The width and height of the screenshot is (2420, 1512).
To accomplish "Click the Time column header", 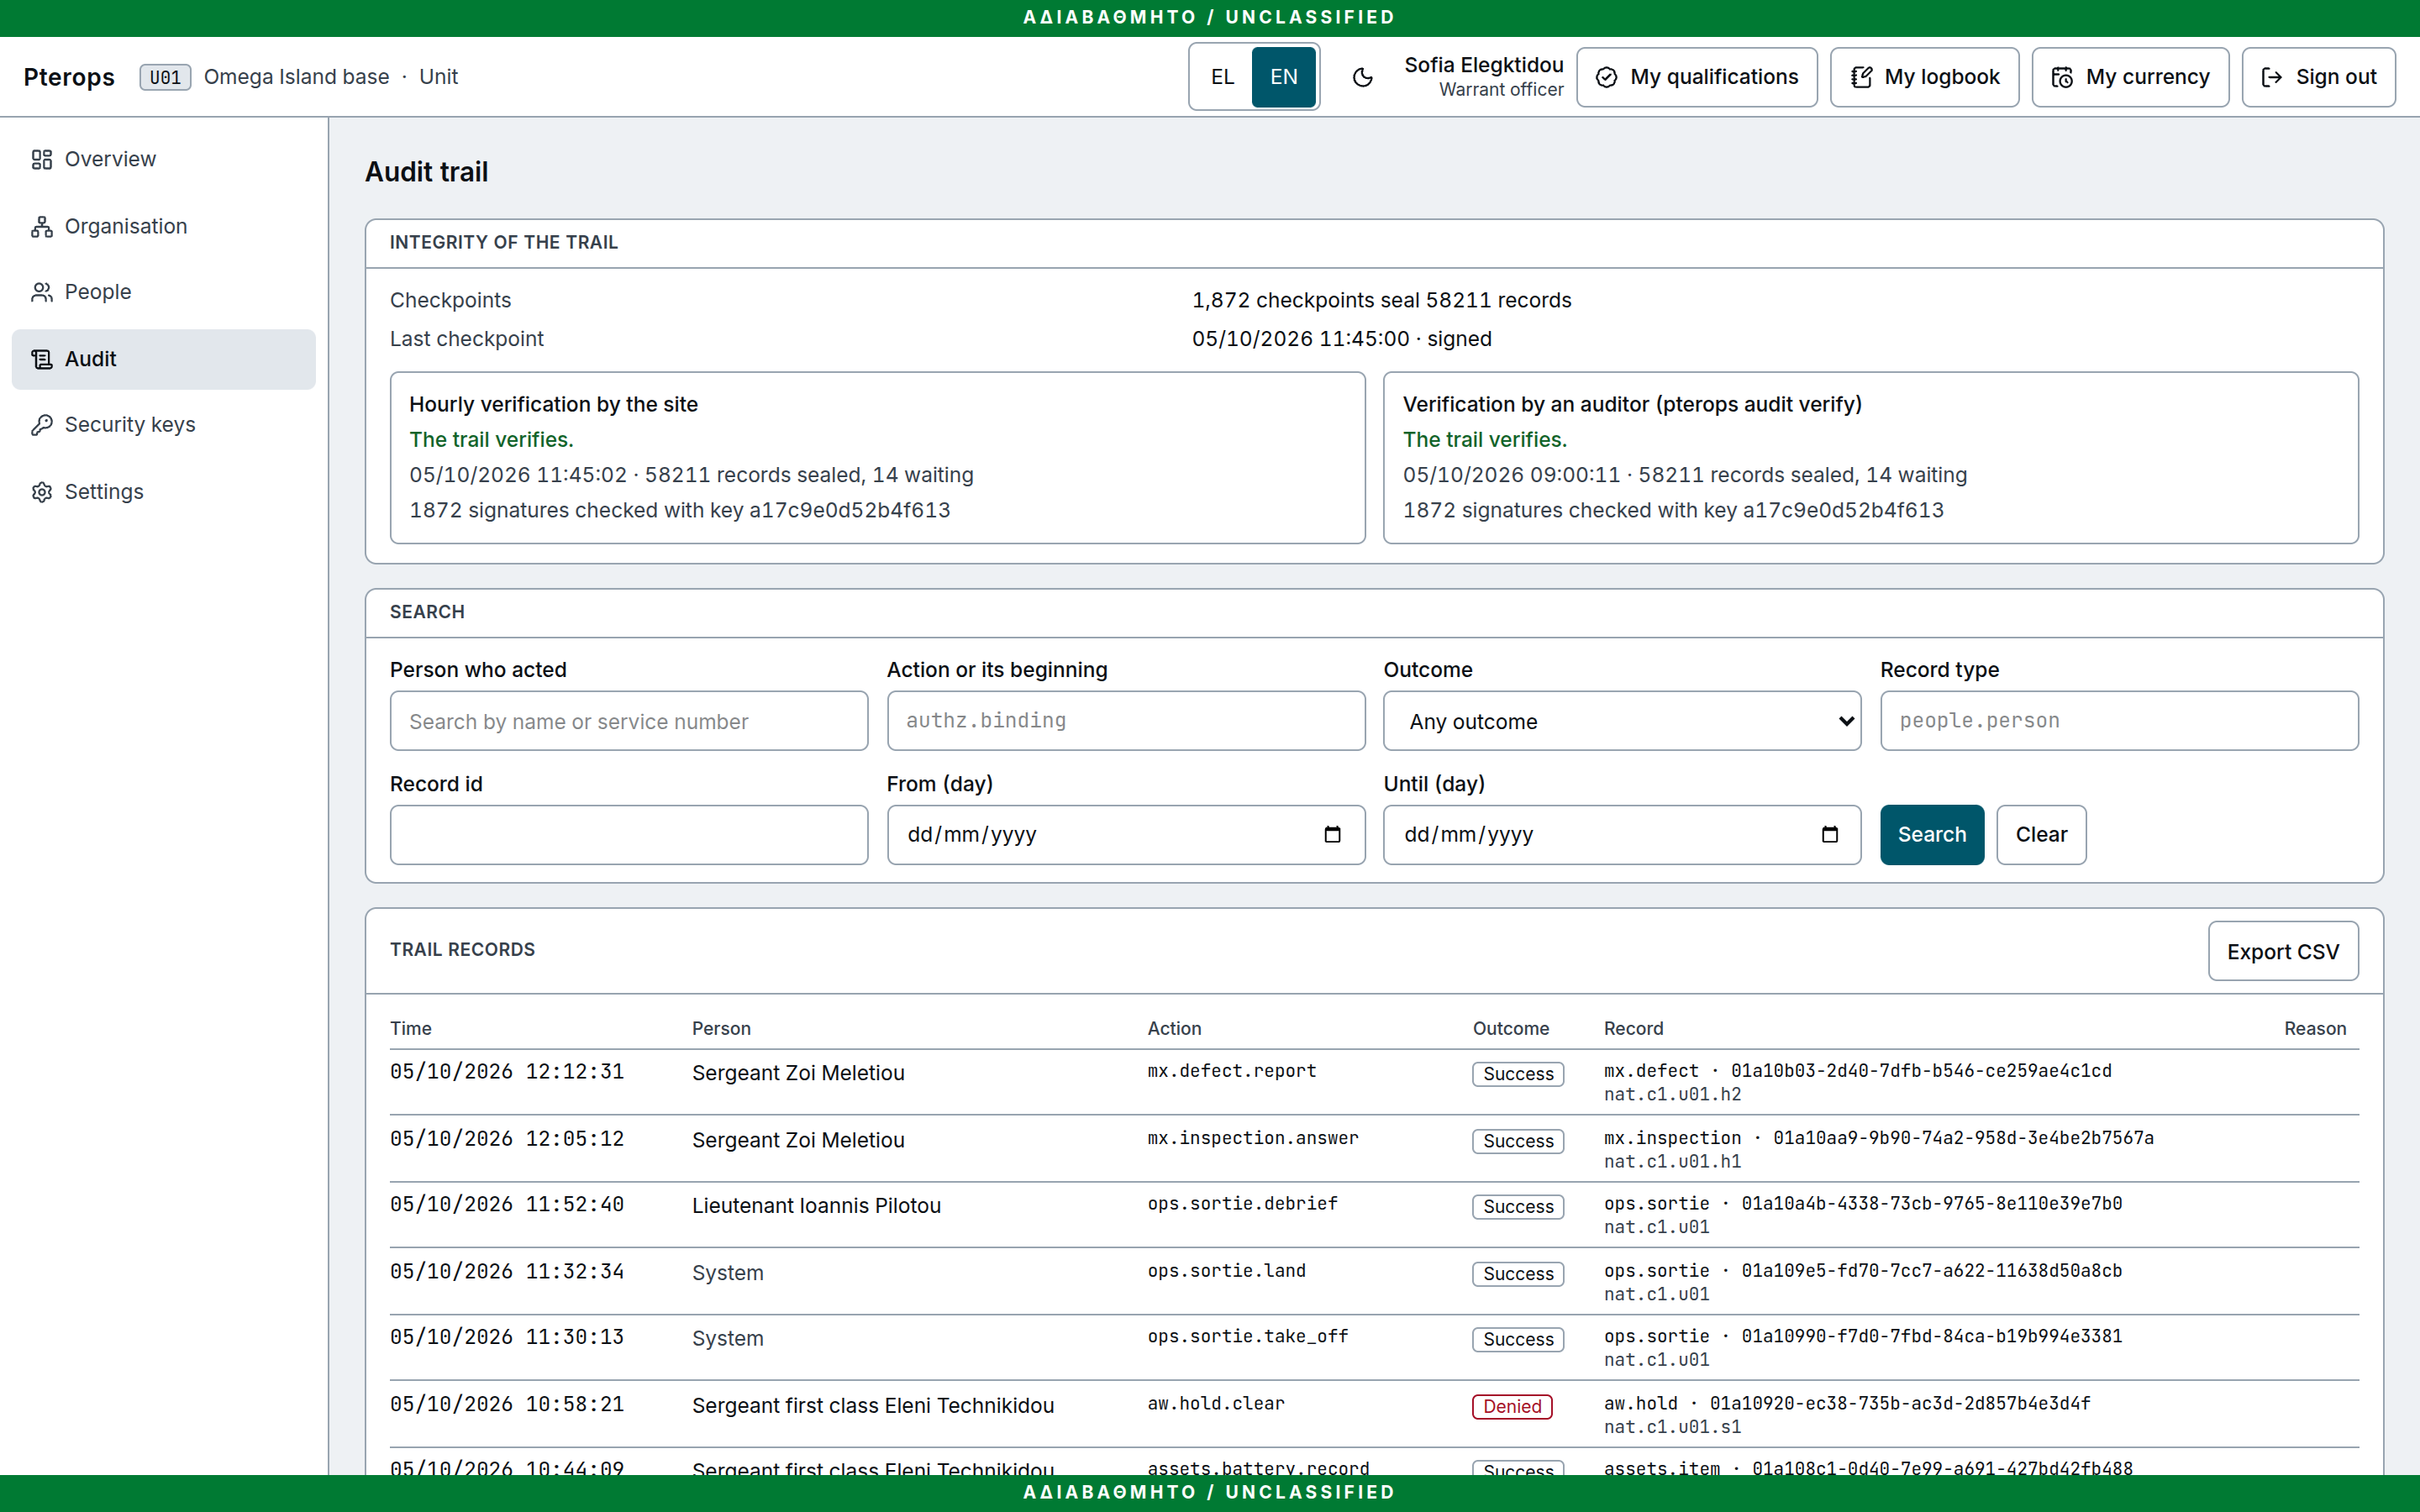I will pyautogui.click(x=411, y=1028).
